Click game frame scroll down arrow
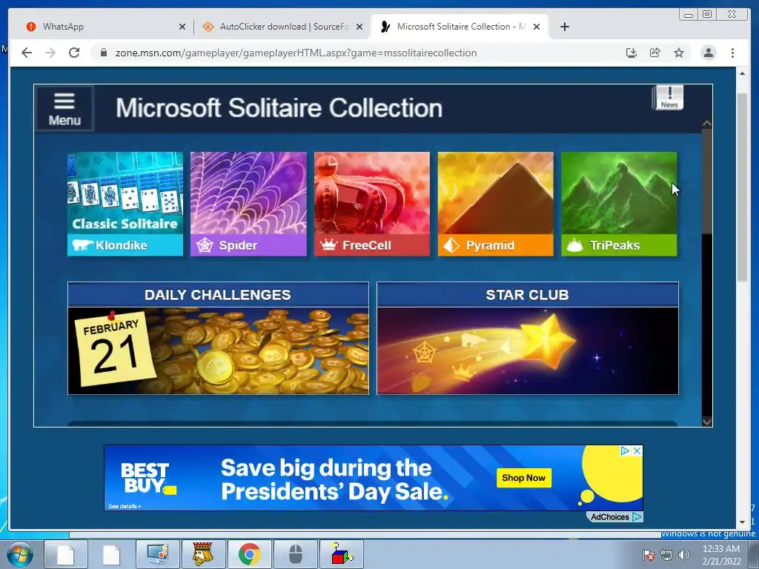Image resolution: width=759 pixels, height=569 pixels. [706, 422]
